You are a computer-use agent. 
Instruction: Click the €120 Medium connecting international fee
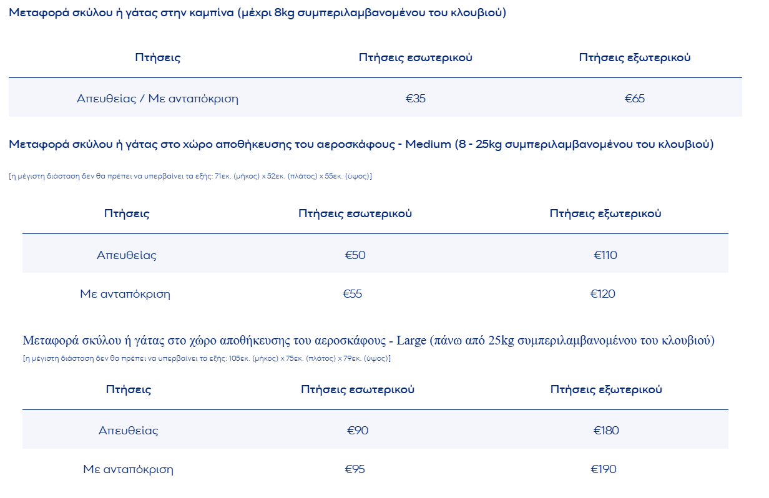(x=603, y=294)
